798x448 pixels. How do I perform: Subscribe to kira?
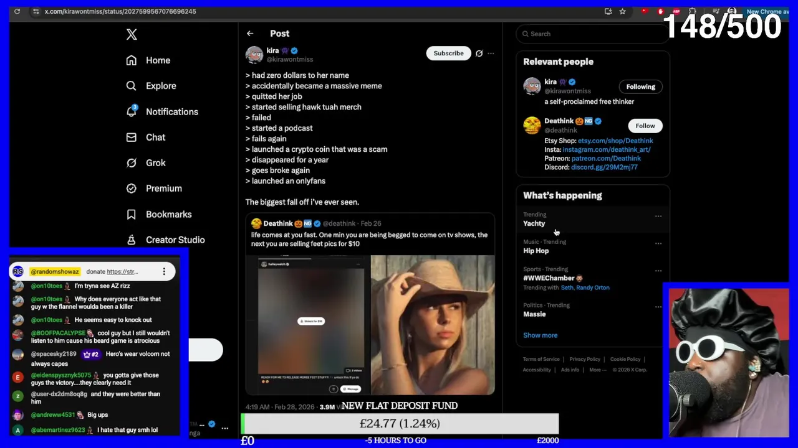(x=449, y=54)
